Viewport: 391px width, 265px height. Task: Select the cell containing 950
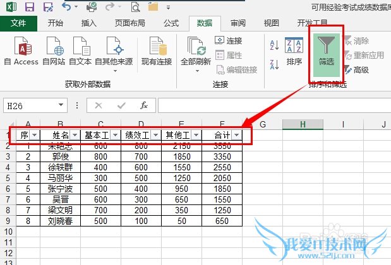tap(181, 189)
